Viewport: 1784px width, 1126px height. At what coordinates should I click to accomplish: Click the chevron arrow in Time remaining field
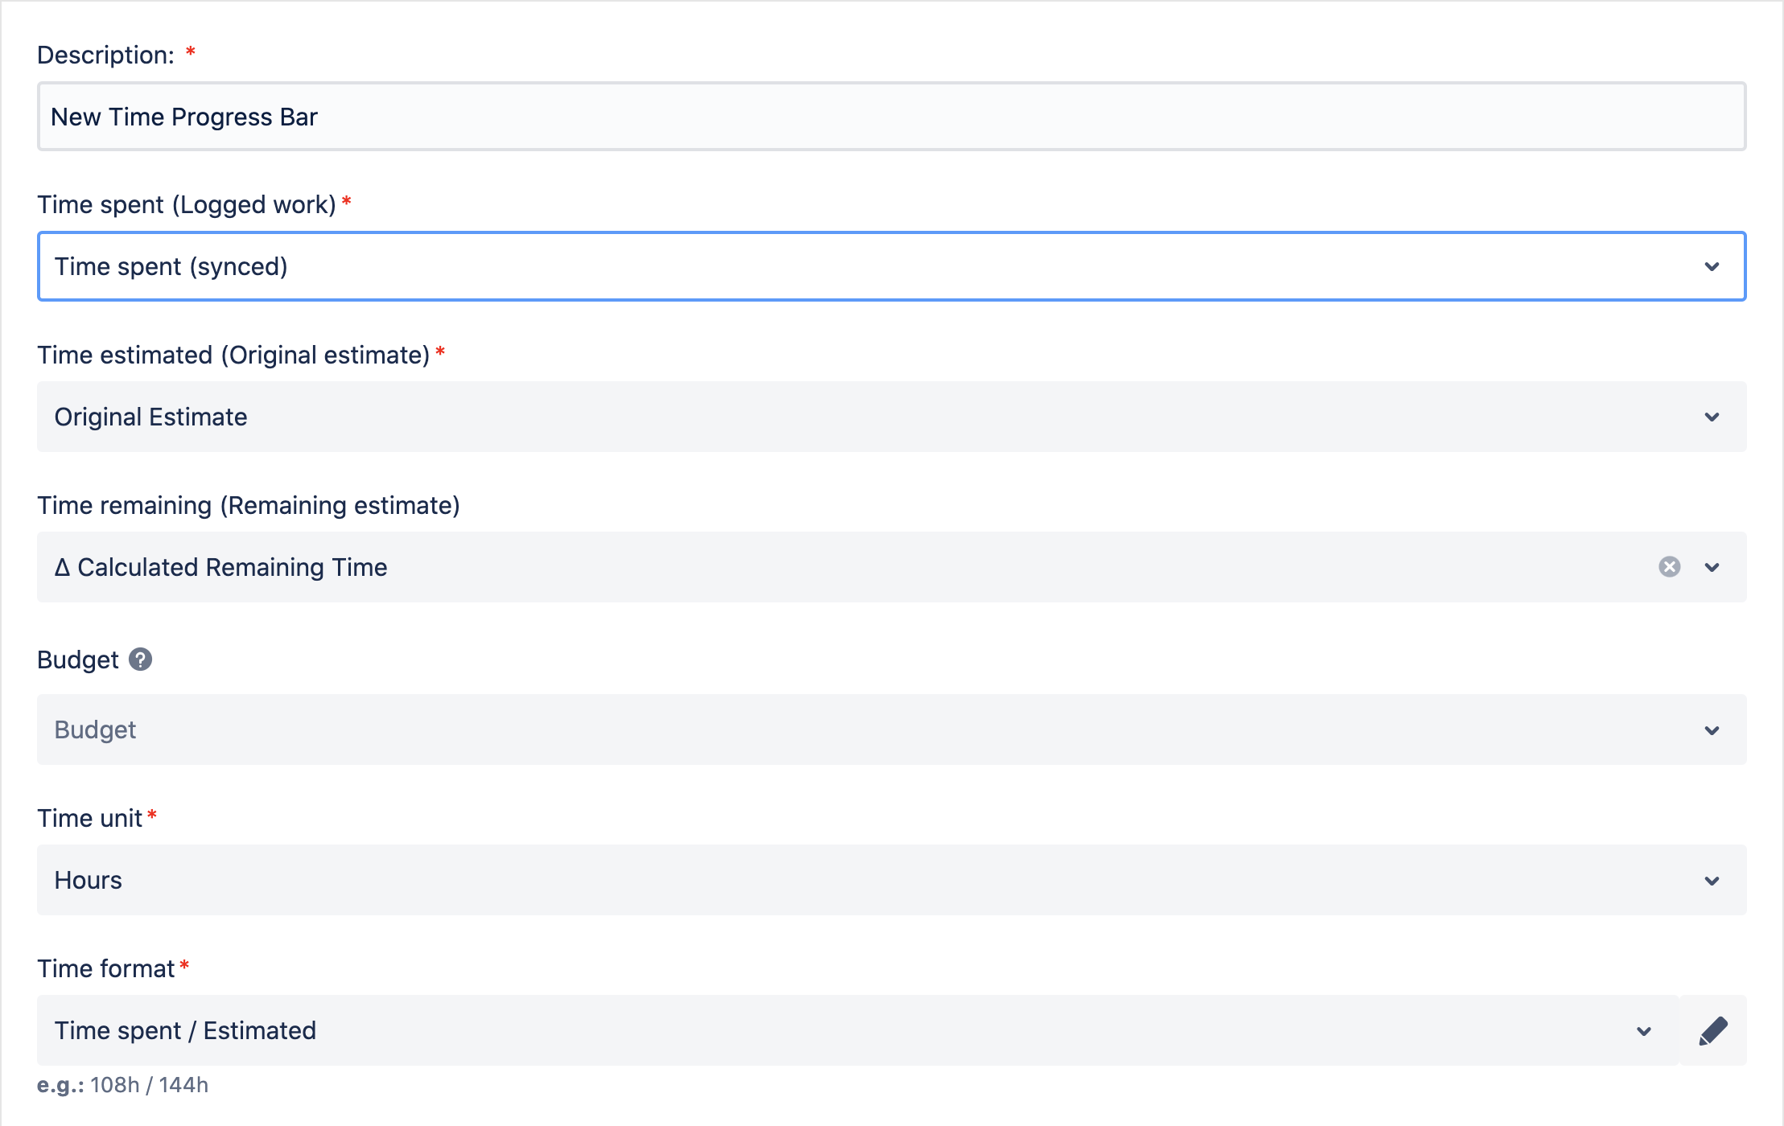coord(1712,567)
